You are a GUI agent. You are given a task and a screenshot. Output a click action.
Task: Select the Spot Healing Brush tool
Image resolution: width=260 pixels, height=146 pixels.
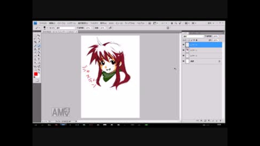coord(35,46)
